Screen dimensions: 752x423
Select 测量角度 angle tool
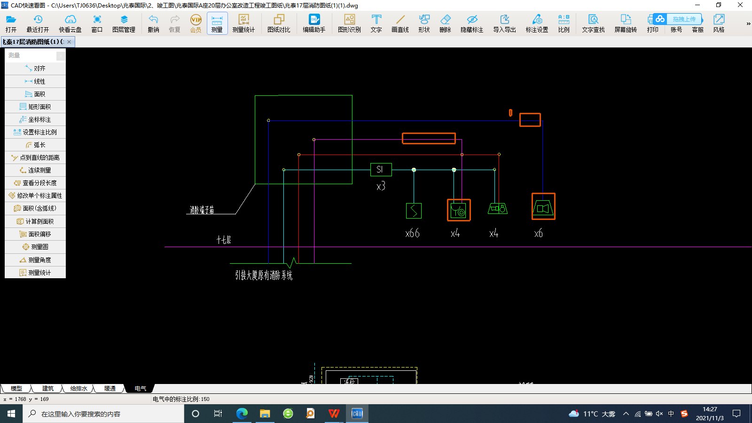pyautogui.click(x=35, y=260)
